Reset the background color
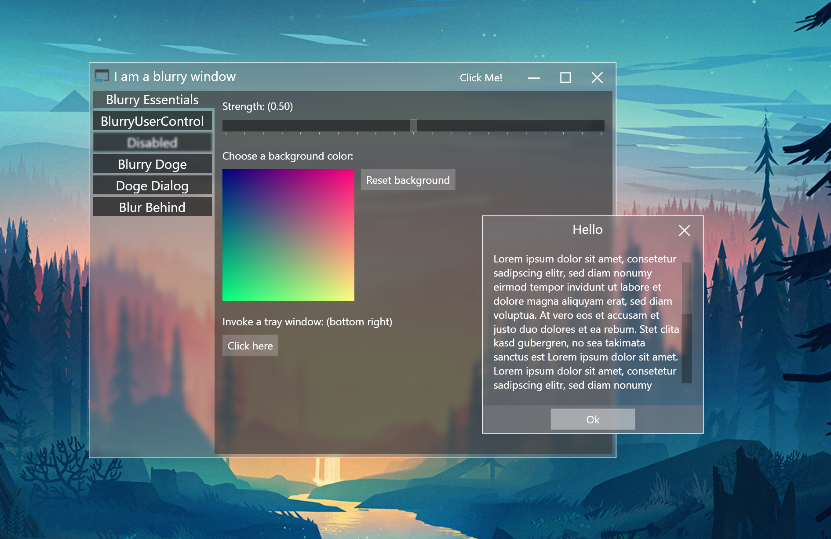Image resolution: width=831 pixels, height=539 pixels. [x=408, y=180]
